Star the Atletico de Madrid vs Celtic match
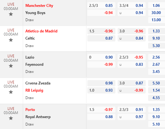The image size is (165, 129). point(11,40)
